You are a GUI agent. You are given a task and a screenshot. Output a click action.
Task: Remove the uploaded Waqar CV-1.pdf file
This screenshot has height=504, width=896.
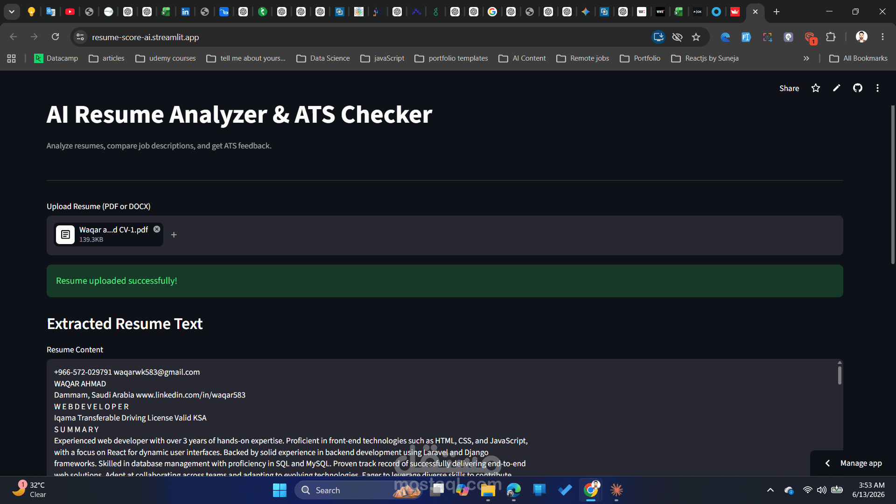point(157,229)
